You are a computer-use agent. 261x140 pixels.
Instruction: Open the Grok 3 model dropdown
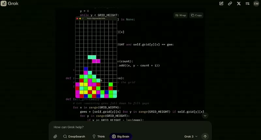tap(191, 136)
